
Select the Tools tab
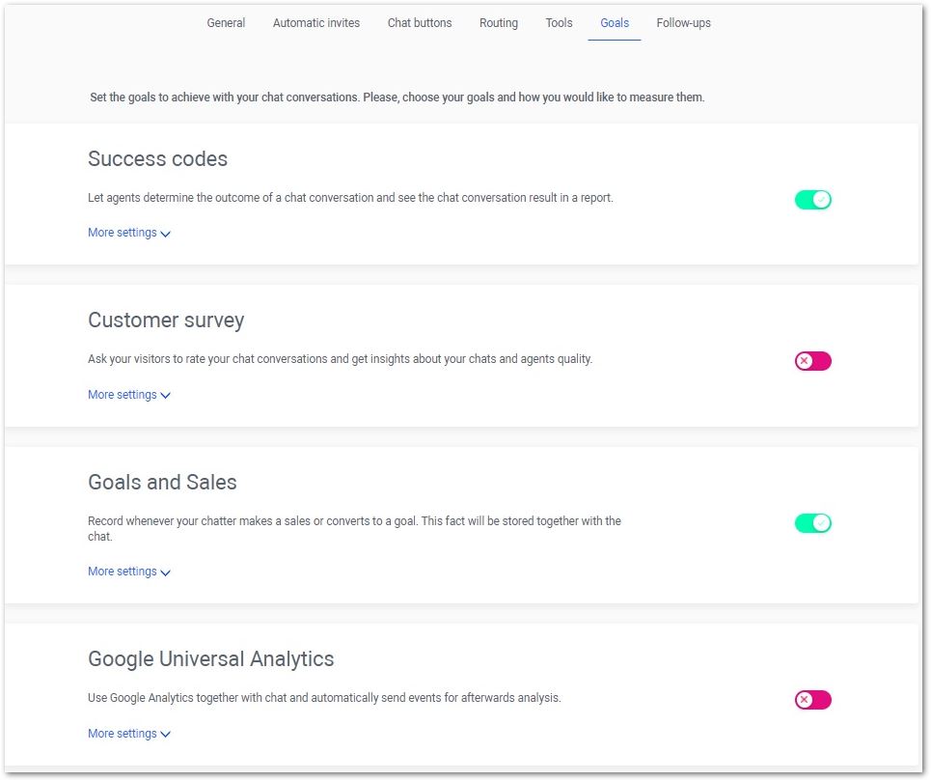pos(559,23)
